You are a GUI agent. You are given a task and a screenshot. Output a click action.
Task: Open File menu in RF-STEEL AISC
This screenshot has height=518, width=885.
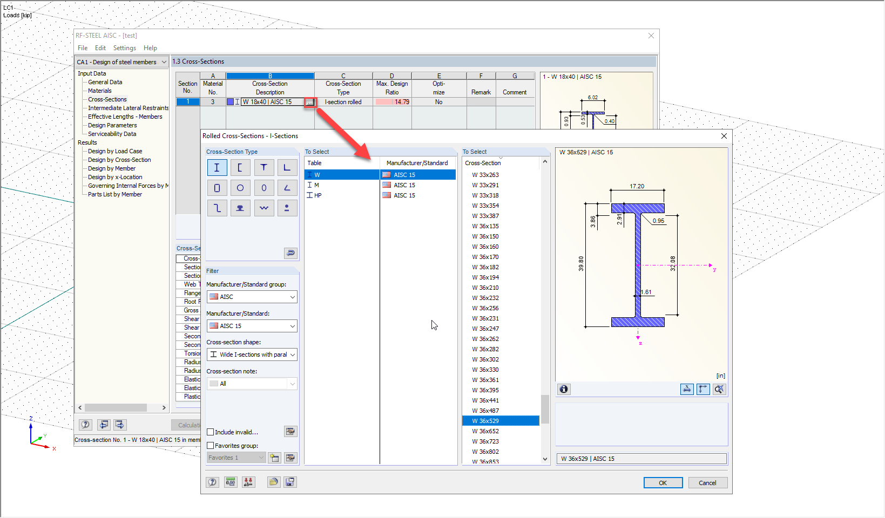click(x=83, y=48)
